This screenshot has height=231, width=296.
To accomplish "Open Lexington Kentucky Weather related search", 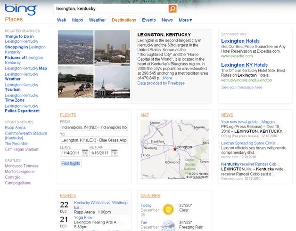I will tap(22, 77).
